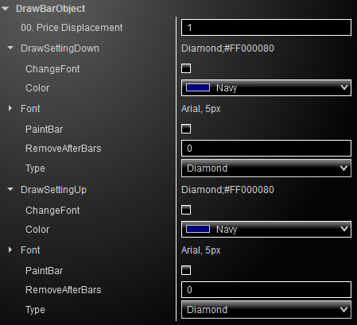357x325 pixels.
Task: Click the Navy color swatch in DrawSettingUp
Action: tap(198, 229)
